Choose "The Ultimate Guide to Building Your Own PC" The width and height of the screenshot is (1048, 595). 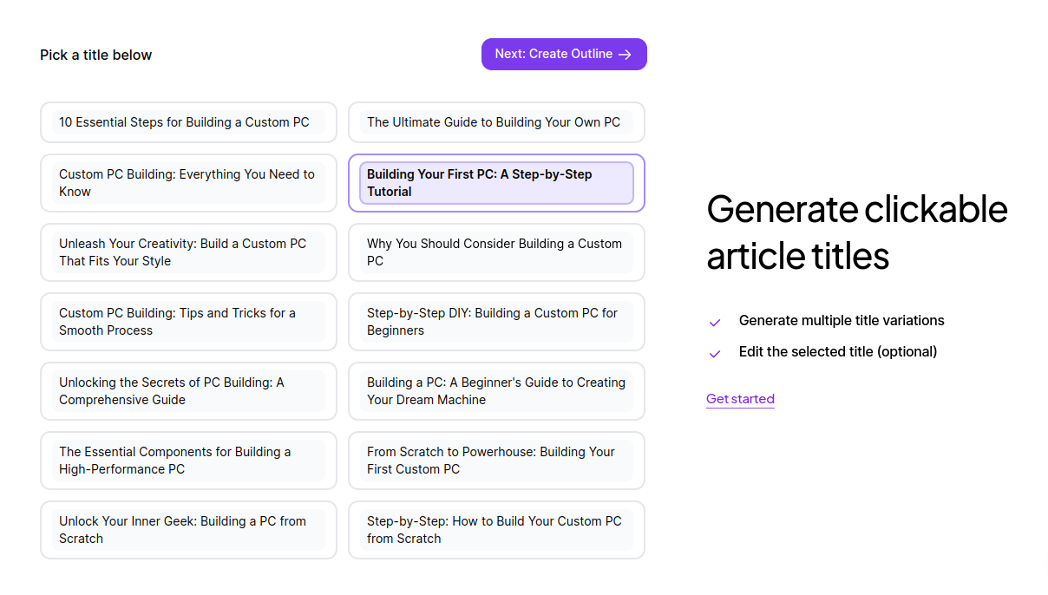495,122
